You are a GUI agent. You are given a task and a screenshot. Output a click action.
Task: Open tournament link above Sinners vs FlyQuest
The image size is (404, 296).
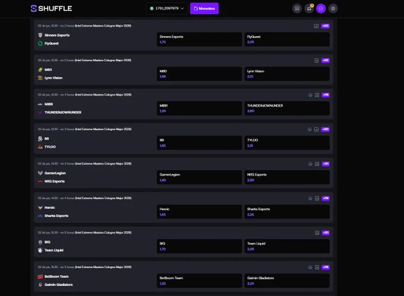[103, 26]
